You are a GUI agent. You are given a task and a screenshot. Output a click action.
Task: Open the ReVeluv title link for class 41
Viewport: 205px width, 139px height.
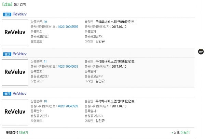point(19,54)
